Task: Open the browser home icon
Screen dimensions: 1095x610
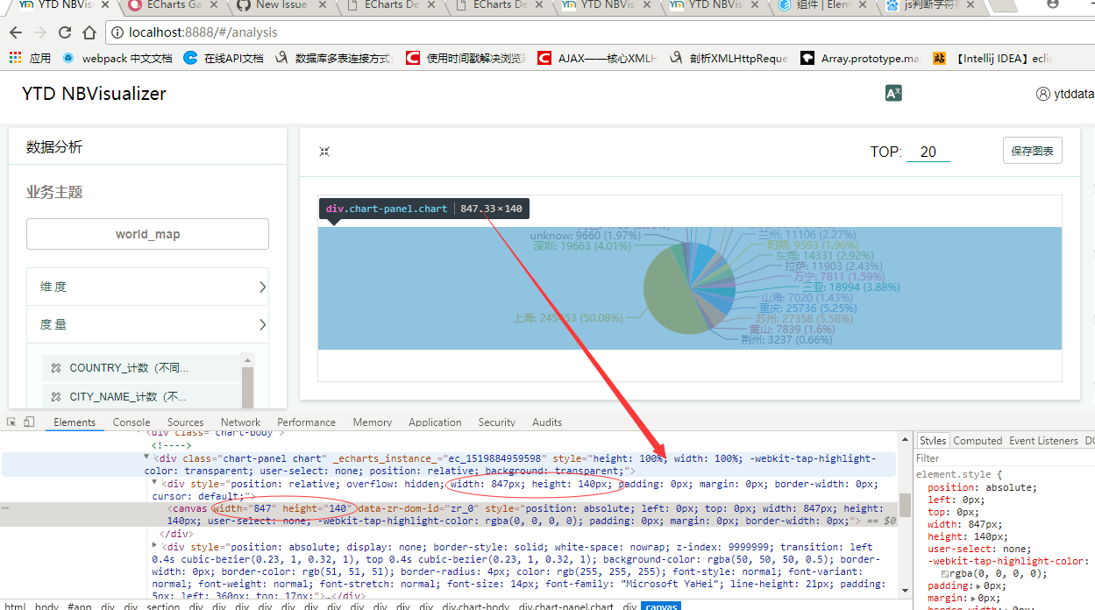Action: pos(89,32)
